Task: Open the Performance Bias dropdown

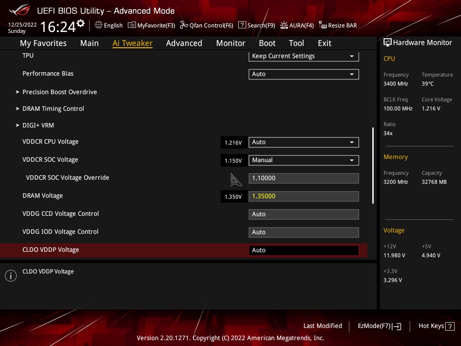Action: (304, 74)
